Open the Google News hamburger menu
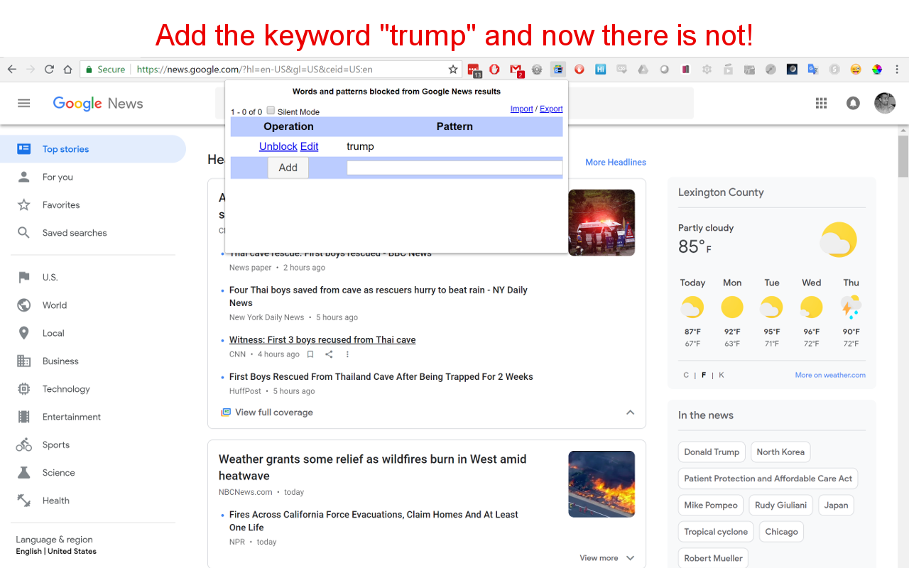This screenshot has width=909, height=568. (x=24, y=103)
